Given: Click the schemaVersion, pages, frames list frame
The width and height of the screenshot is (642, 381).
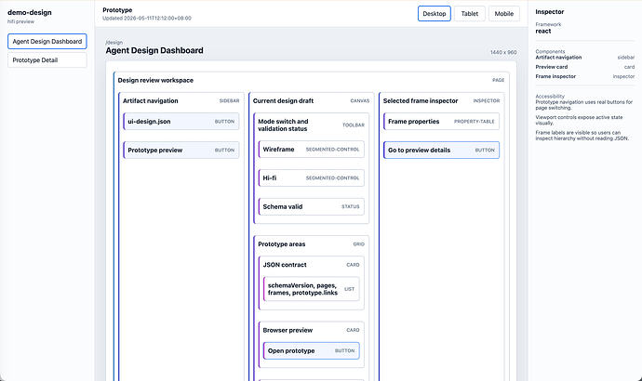Looking at the screenshot, I should tap(311, 289).
